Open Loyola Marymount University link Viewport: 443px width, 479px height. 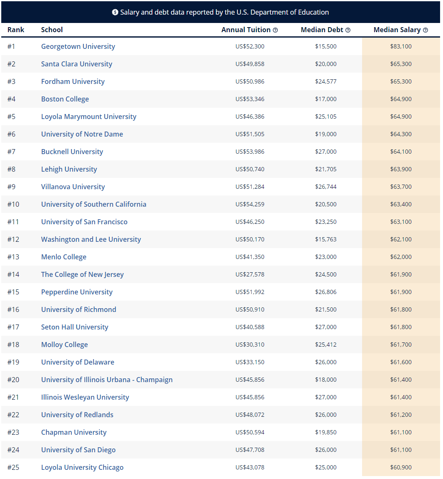click(x=89, y=117)
